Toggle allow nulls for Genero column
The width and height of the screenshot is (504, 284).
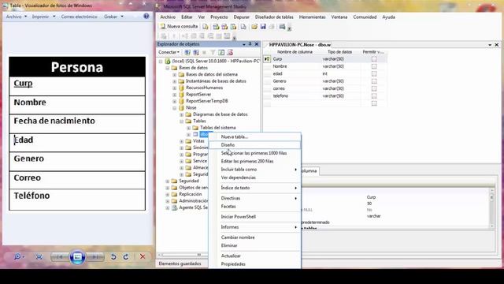tap(374, 81)
